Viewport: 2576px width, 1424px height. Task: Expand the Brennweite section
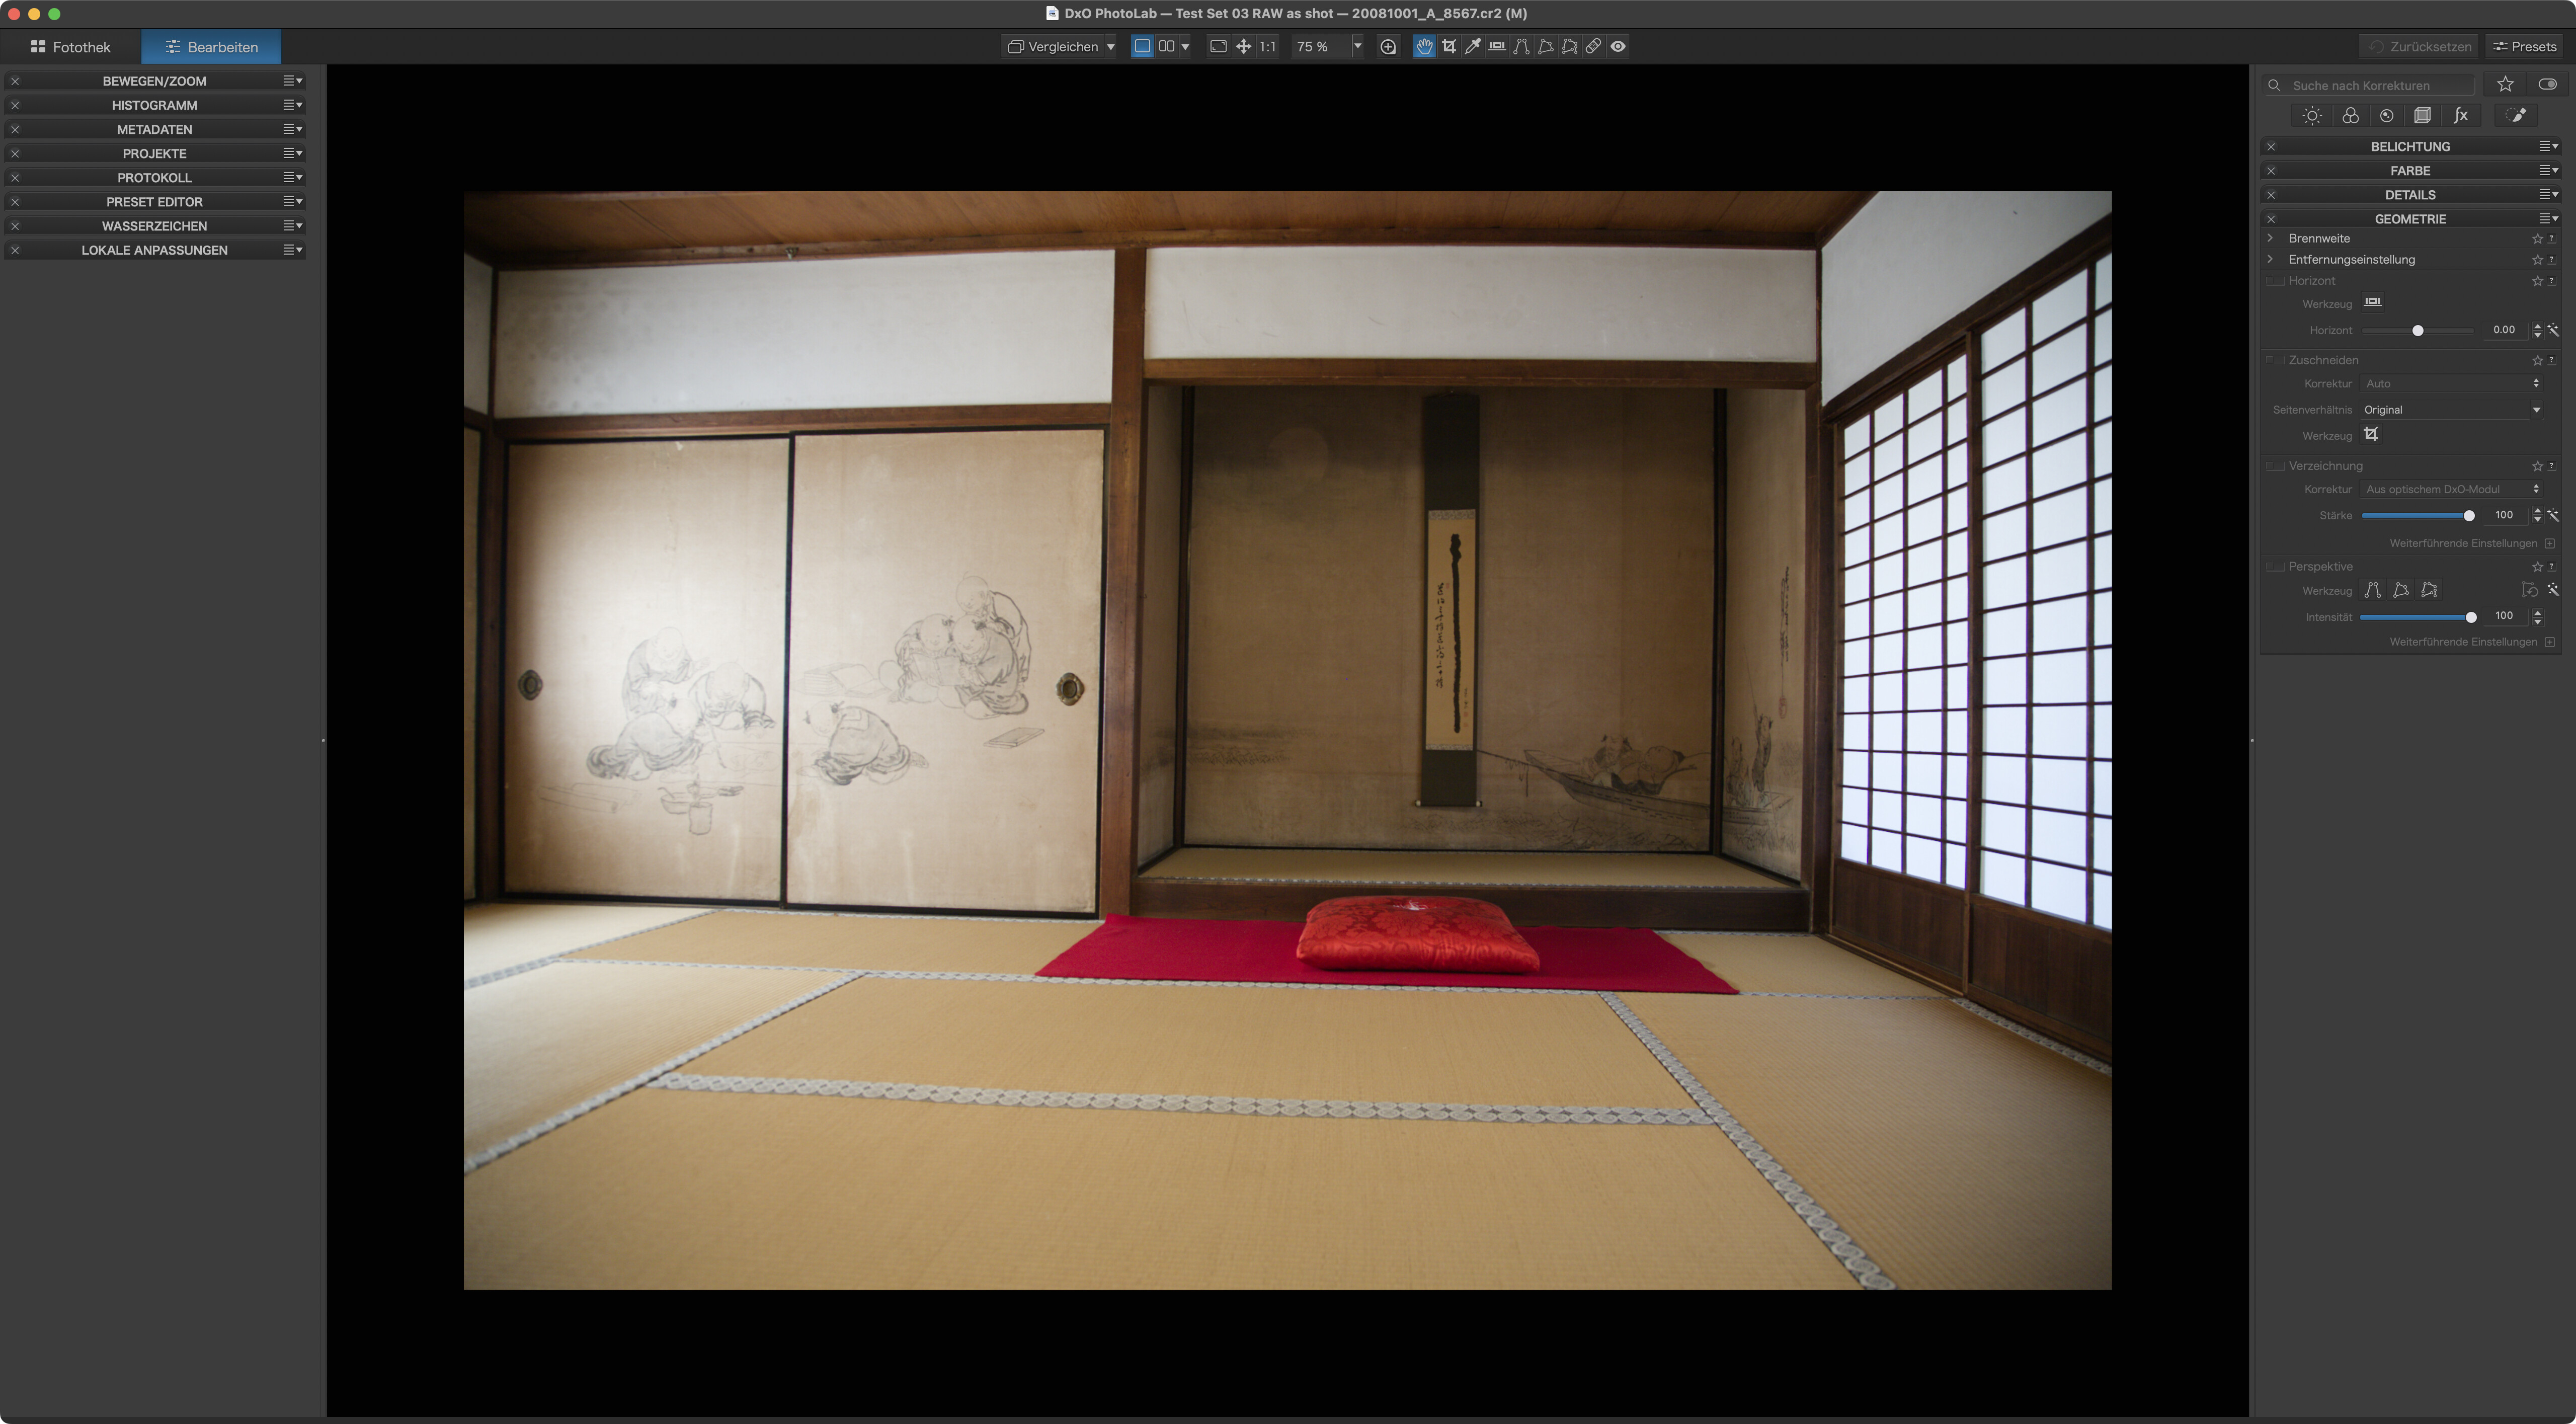(x=2270, y=238)
